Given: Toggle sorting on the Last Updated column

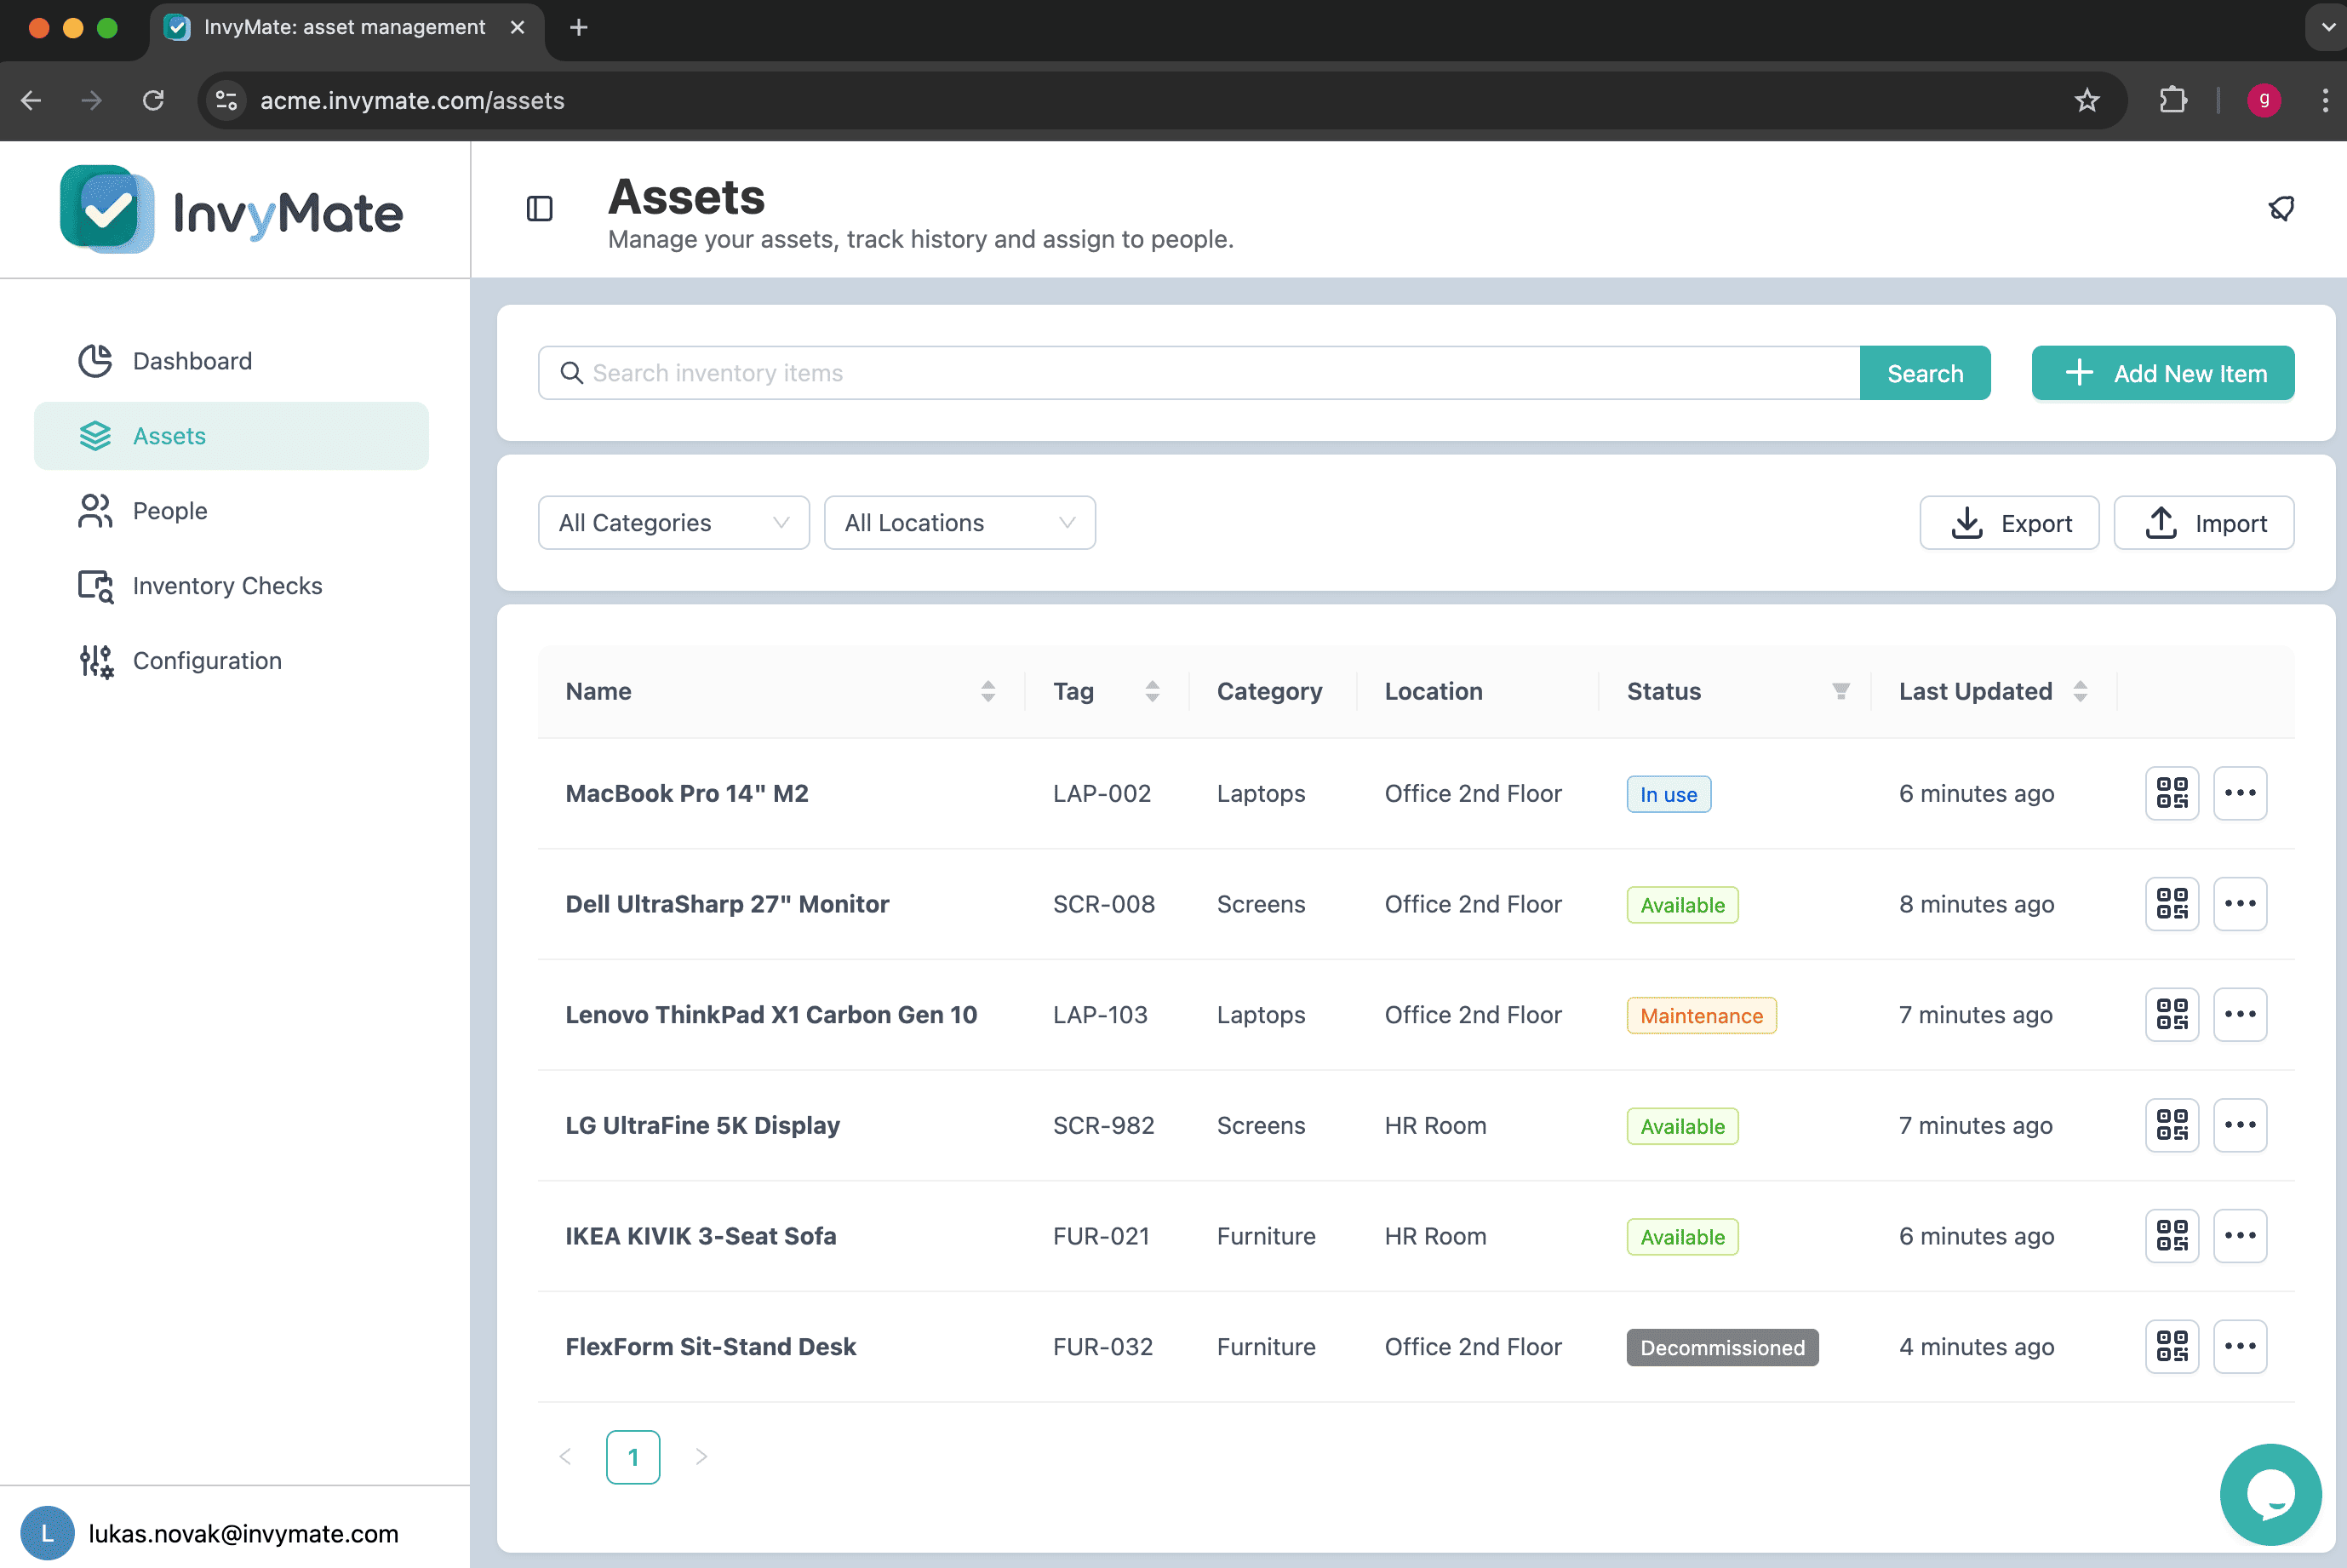Looking at the screenshot, I should pos(2080,691).
